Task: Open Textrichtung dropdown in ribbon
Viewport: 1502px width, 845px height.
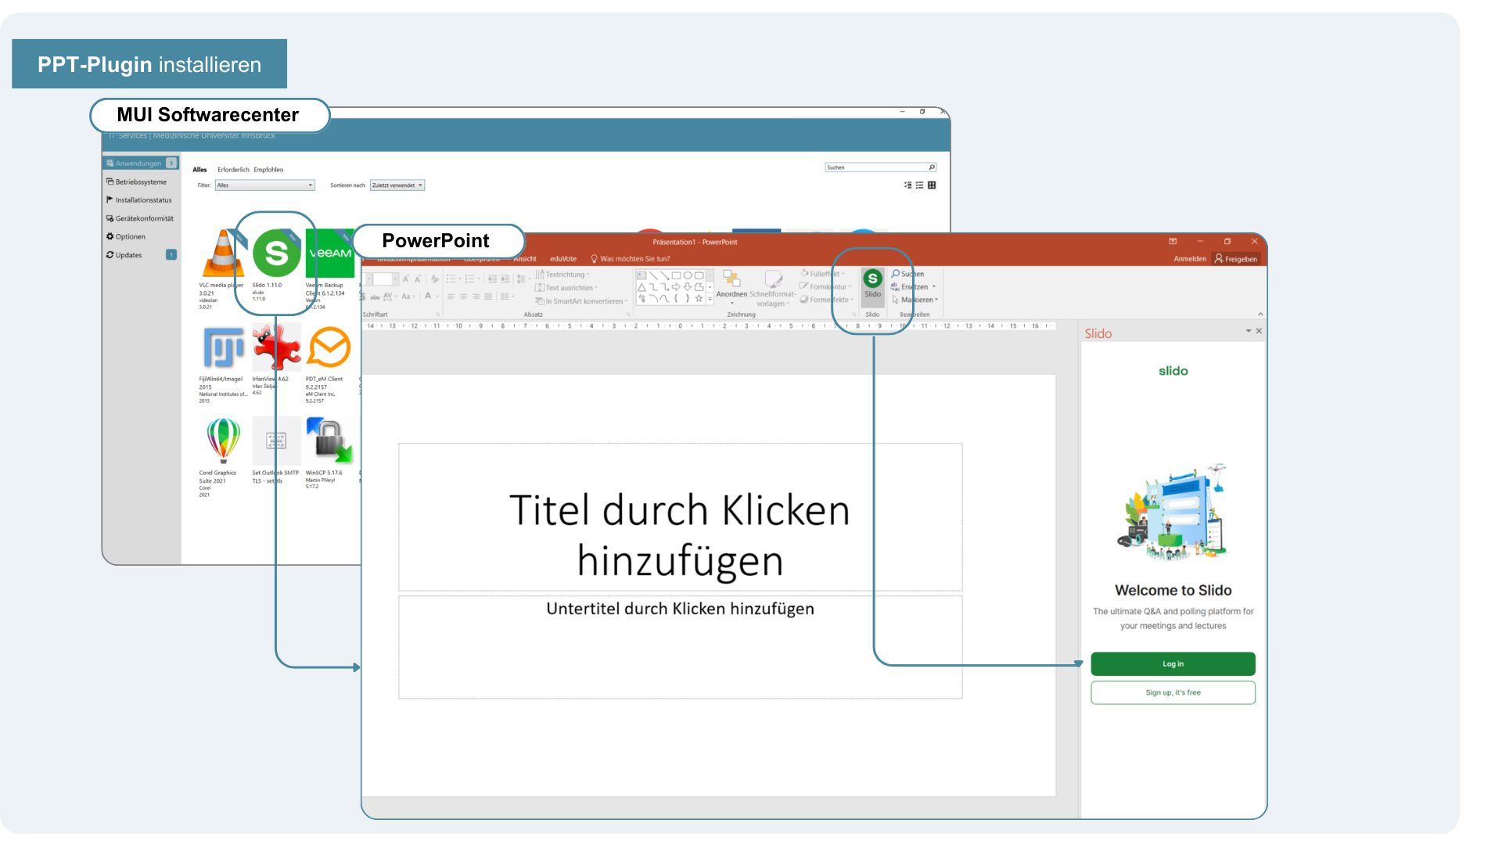Action: pyautogui.click(x=562, y=275)
